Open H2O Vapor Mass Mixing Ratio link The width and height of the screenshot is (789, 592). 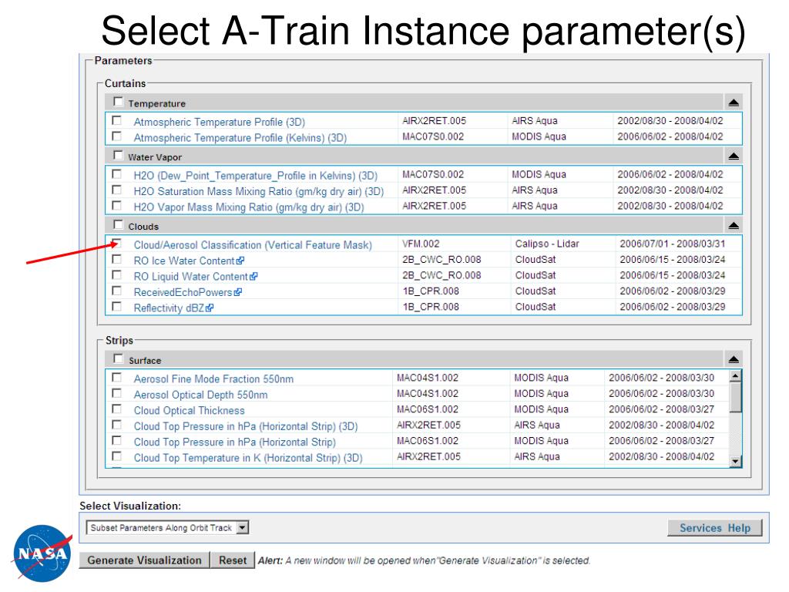pyautogui.click(x=249, y=207)
